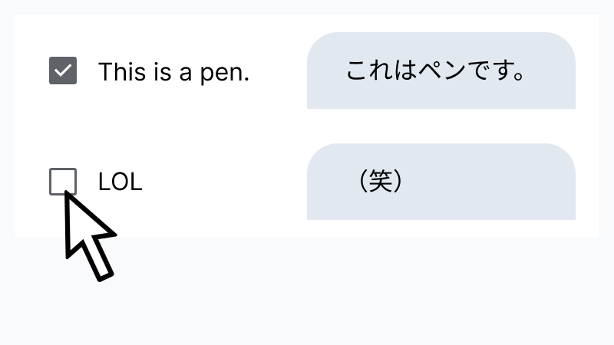614x345 pixels.
Task: Click the LOL label text
Action: coord(120,182)
